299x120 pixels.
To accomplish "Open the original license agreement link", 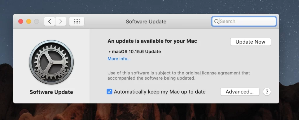I will point(213,73).
